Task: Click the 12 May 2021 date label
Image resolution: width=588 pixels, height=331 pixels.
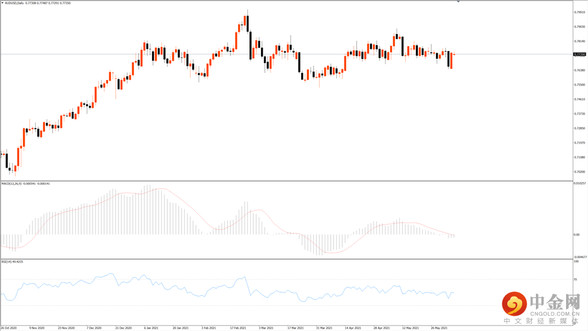Action: [410, 328]
